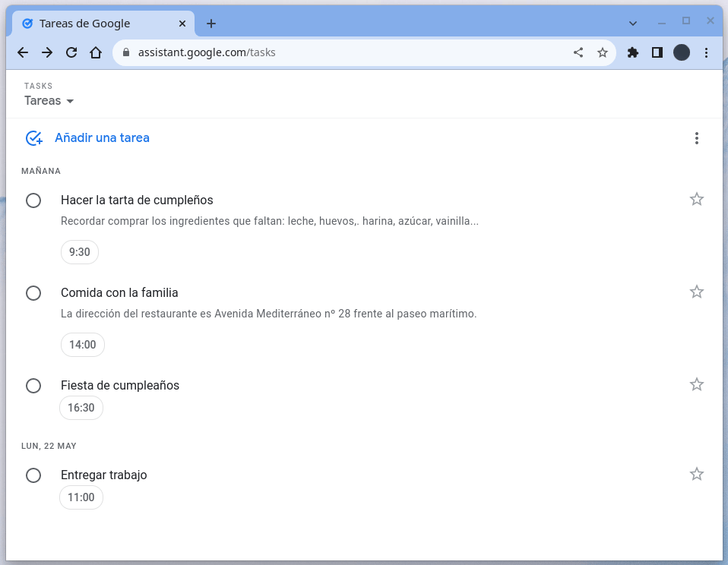Click the 11:00 time chip
728x565 pixels.
coord(81,497)
